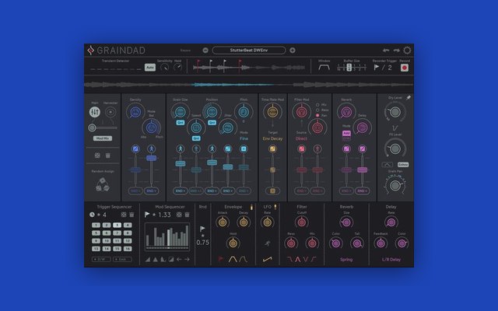Adjust the Main/Harvester mix slider

click(x=102, y=128)
